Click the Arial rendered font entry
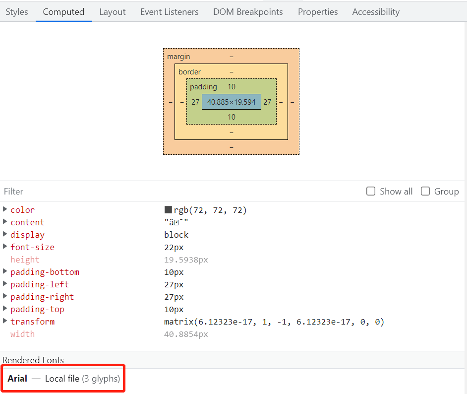 click(x=63, y=379)
